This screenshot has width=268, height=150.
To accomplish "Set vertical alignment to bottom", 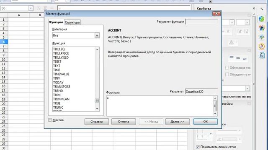I will coord(245,59).
